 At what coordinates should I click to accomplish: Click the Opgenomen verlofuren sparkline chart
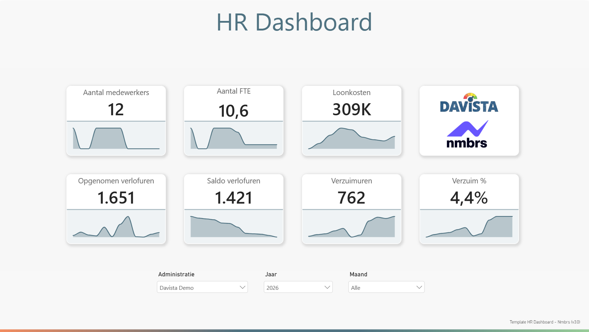[116, 227]
